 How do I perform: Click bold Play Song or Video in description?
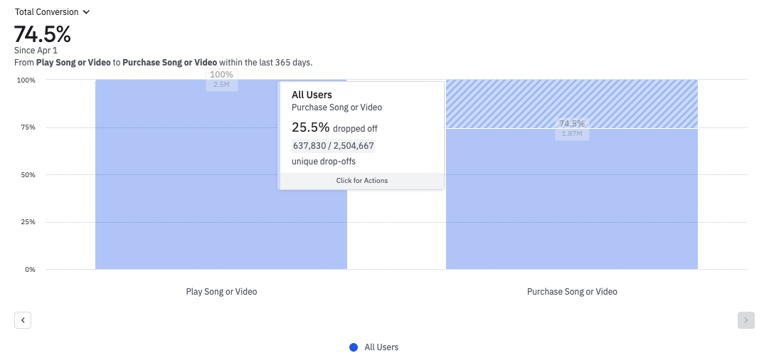tap(73, 63)
